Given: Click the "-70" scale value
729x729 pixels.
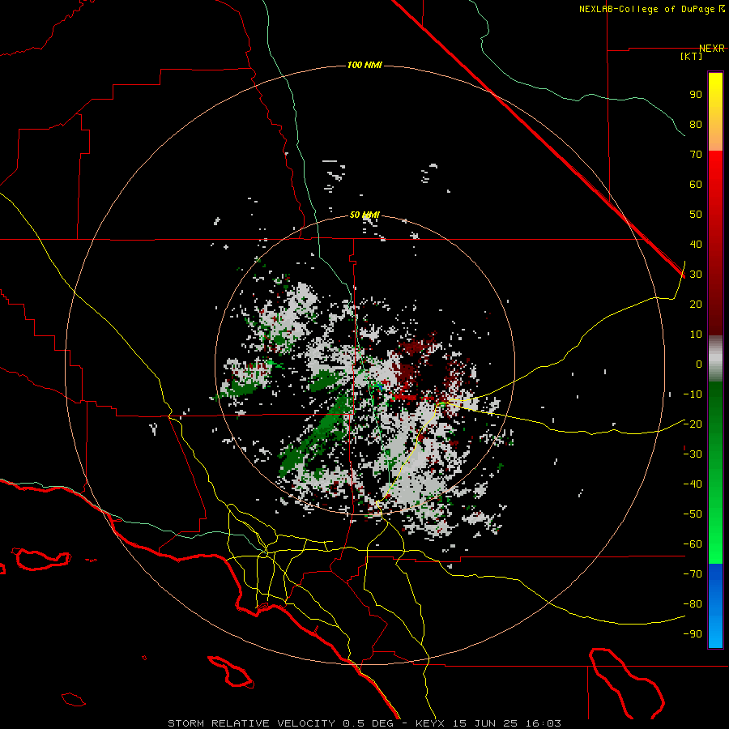Looking at the screenshot, I should point(693,573).
